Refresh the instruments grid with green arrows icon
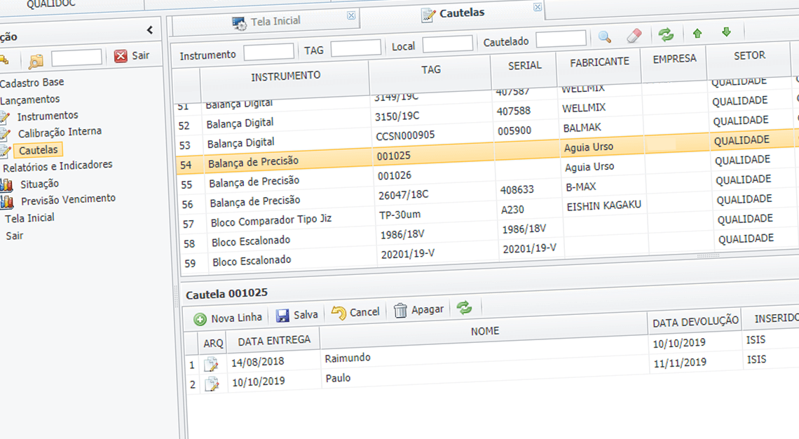This screenshot has width=799, height=439. (x=665, y=33)
